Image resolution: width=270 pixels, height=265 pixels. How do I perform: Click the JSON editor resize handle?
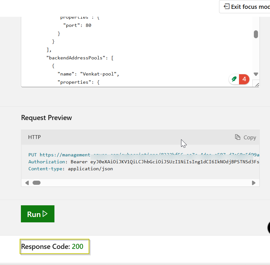(x=257, y=84)
